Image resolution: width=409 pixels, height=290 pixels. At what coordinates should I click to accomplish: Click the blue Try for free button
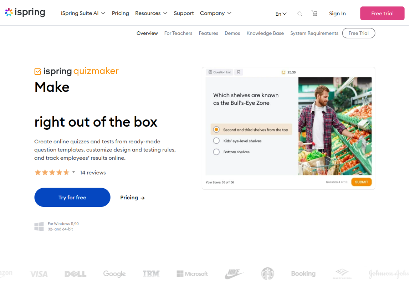(x=72, y=197)
